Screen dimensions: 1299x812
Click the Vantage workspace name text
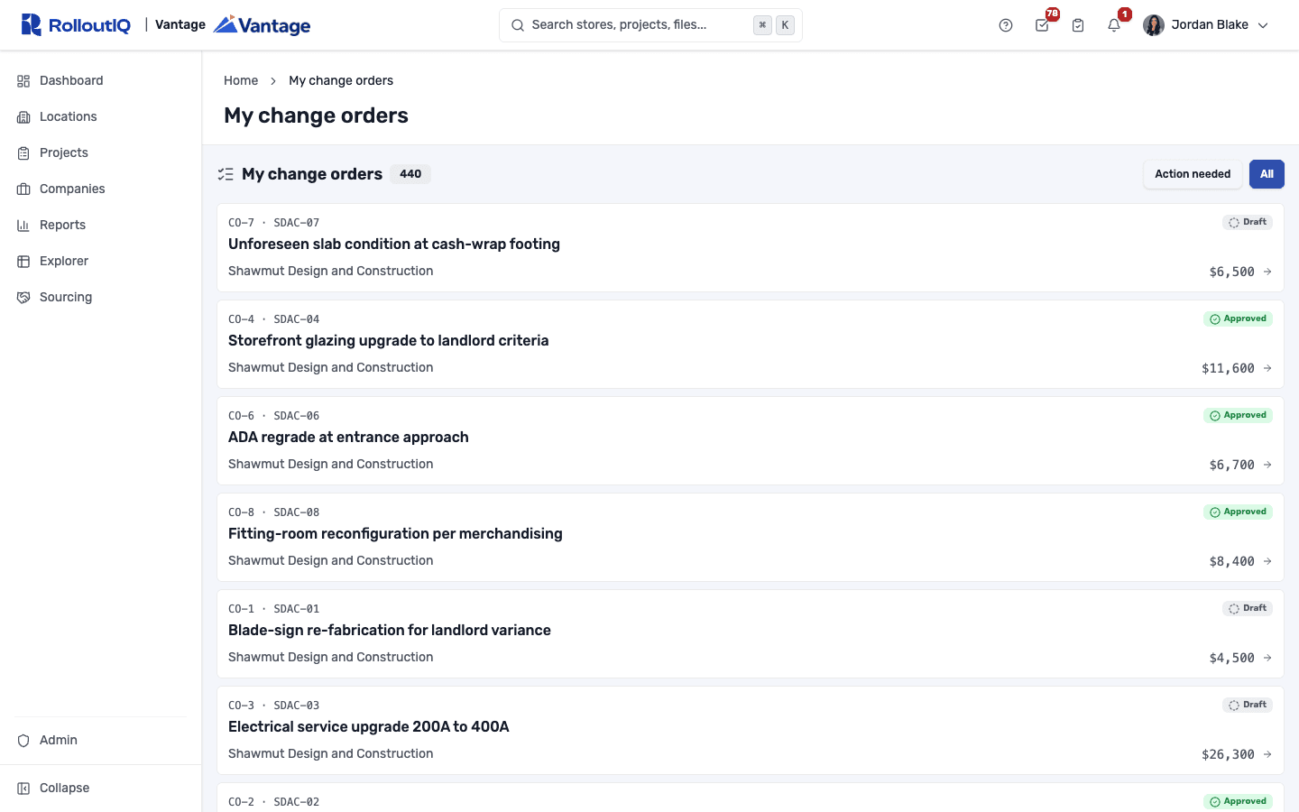(180, 24)
